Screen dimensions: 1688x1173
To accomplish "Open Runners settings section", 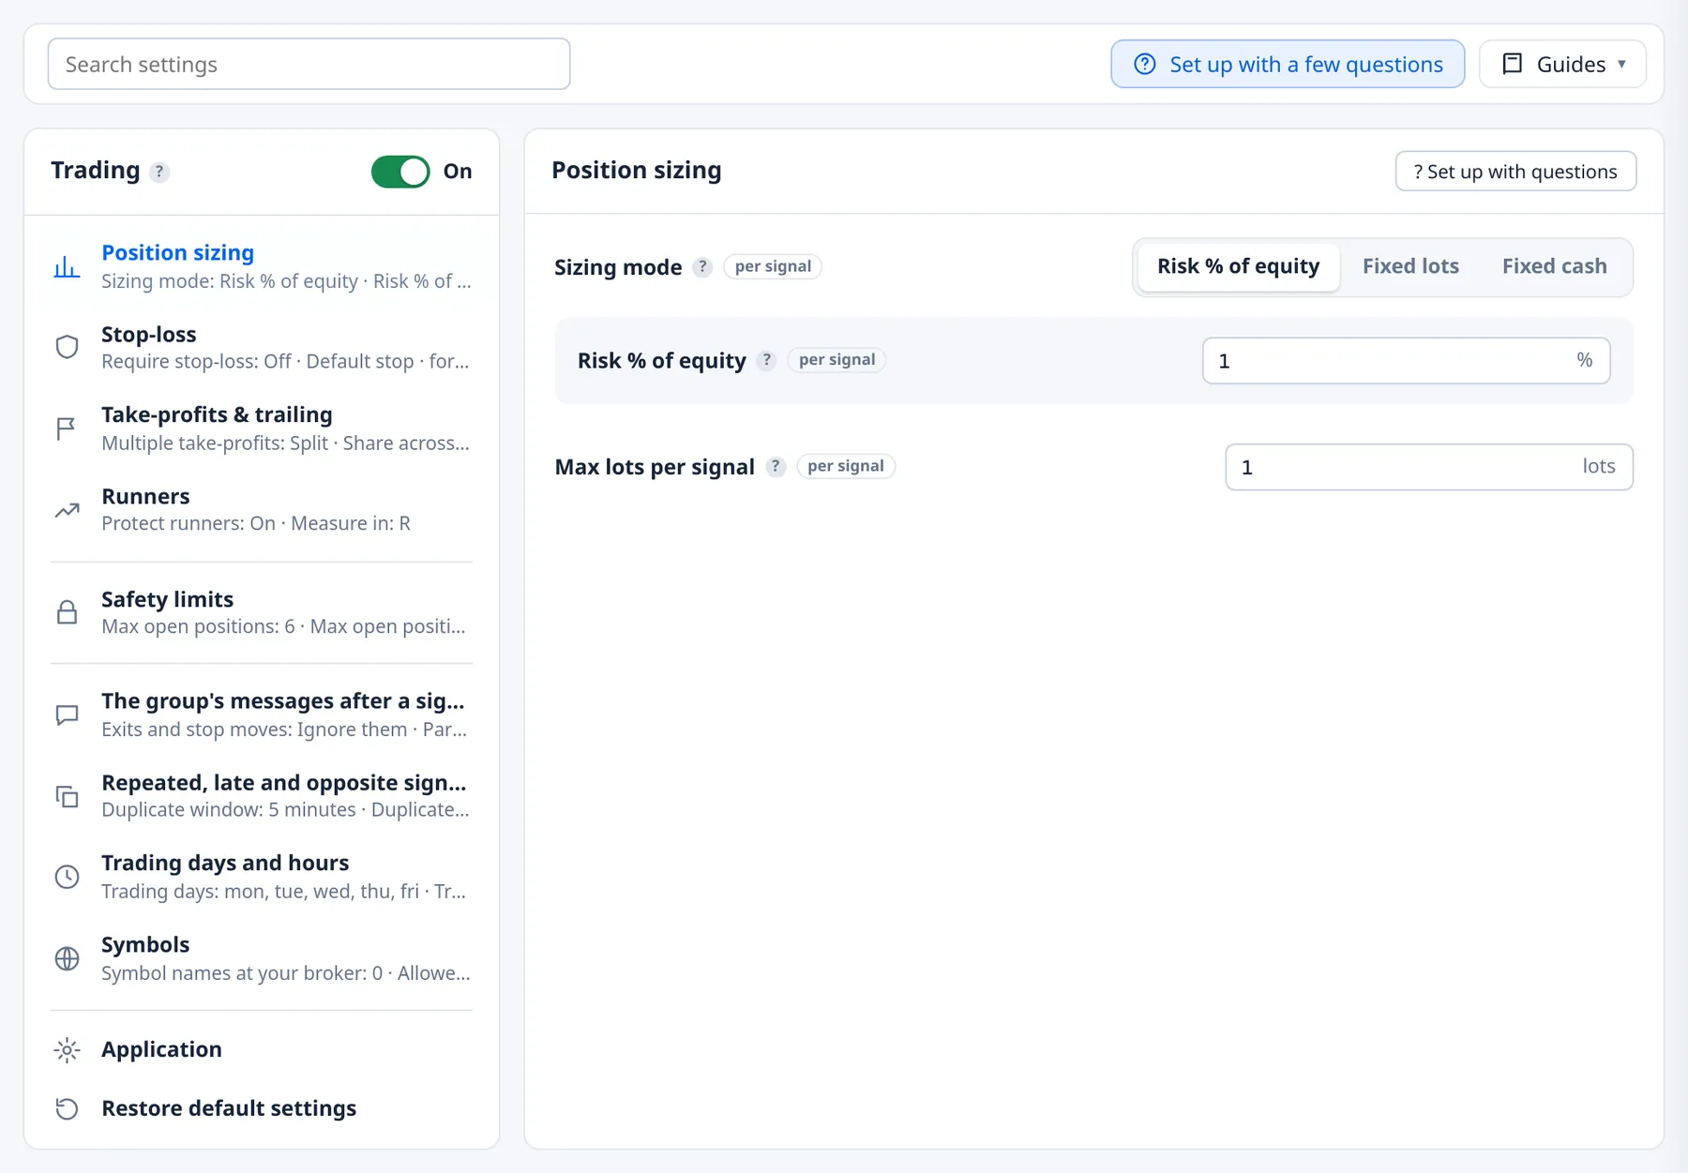I will 262,509.
